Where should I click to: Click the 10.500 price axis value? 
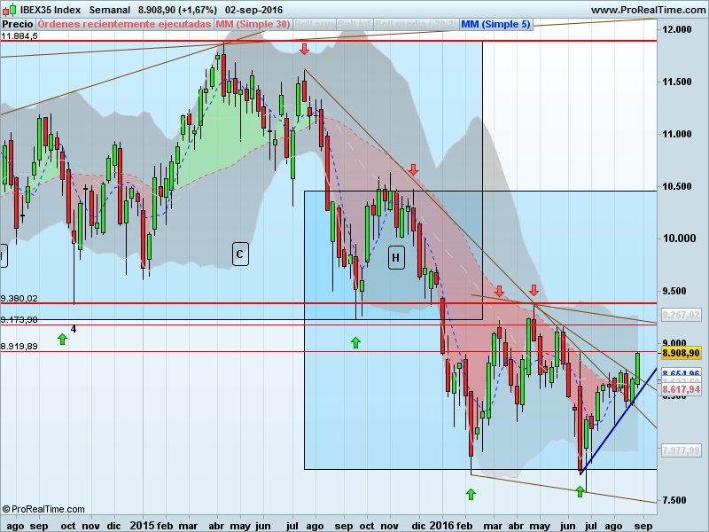pos(676,186)
